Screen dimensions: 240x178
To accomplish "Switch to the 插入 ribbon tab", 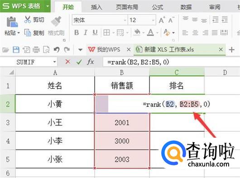I will (96, 7).
